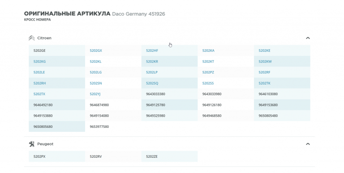Follow the 5202KR article link
Image resolution: width=344 pixels, height=173 pixels.
click(152, 62)
